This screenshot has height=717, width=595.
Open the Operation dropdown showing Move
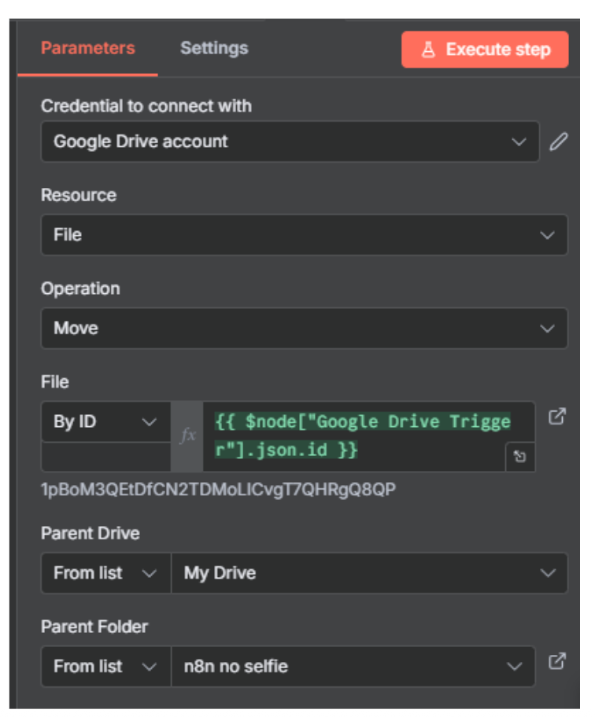point(305,329)
